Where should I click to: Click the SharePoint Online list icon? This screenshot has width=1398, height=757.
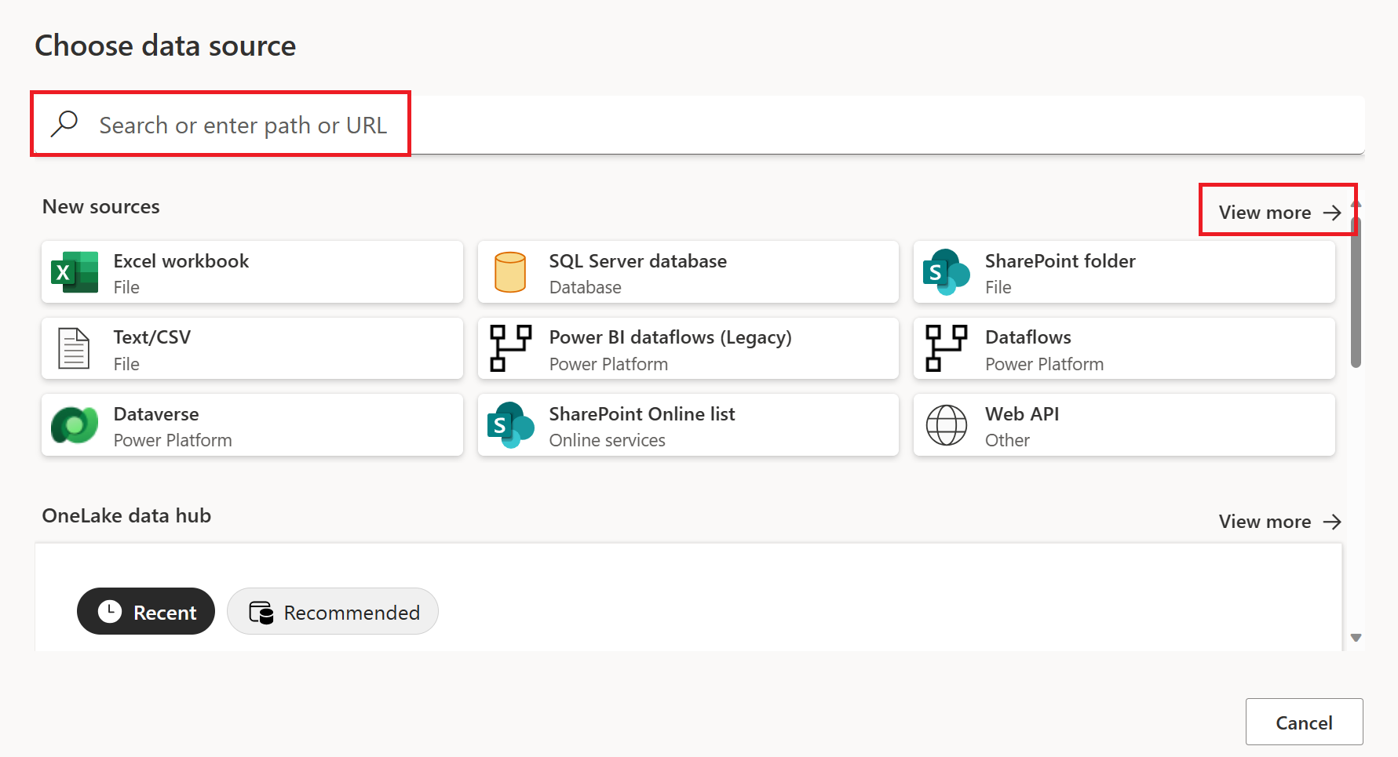[510, 425]
